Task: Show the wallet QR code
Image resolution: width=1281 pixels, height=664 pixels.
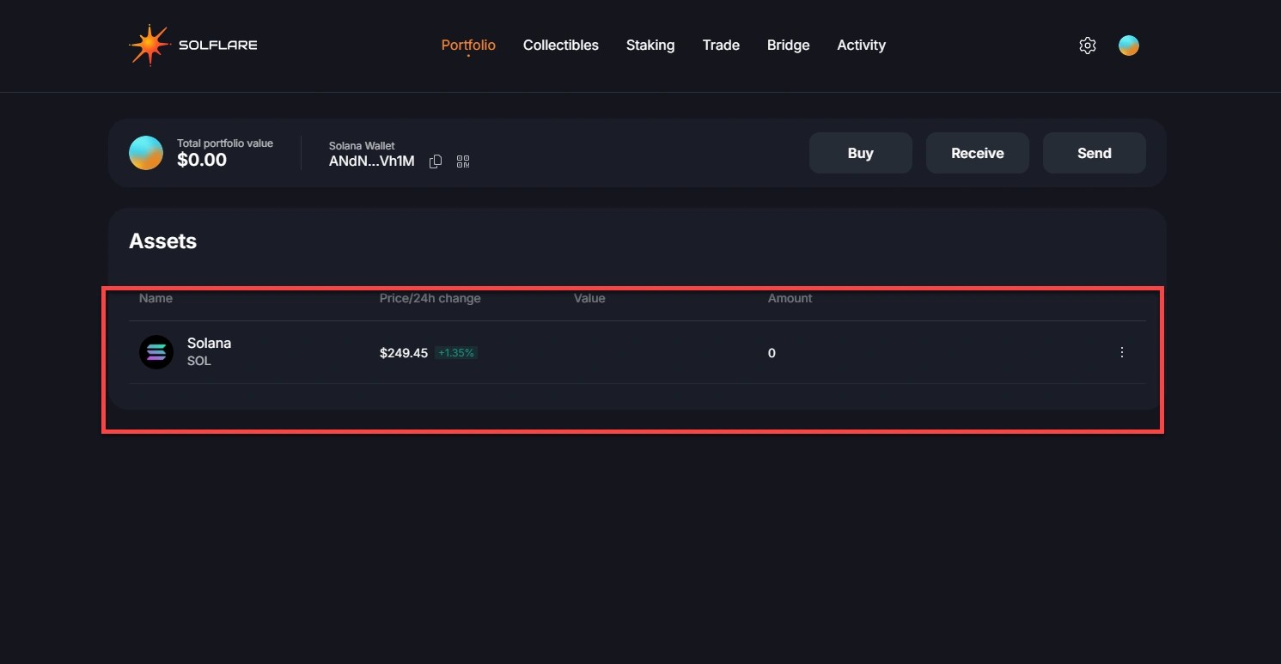Action: coord(463,161)
